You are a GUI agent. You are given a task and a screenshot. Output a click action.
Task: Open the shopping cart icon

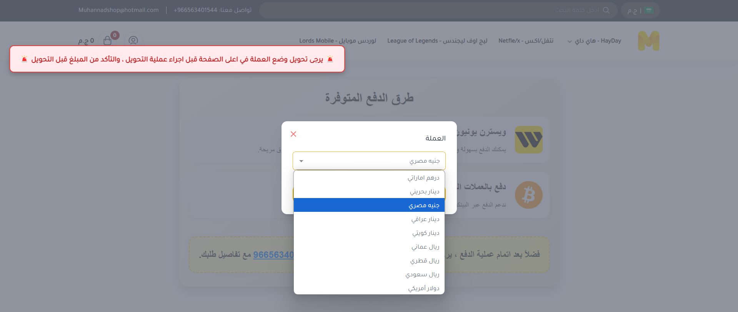107,41
